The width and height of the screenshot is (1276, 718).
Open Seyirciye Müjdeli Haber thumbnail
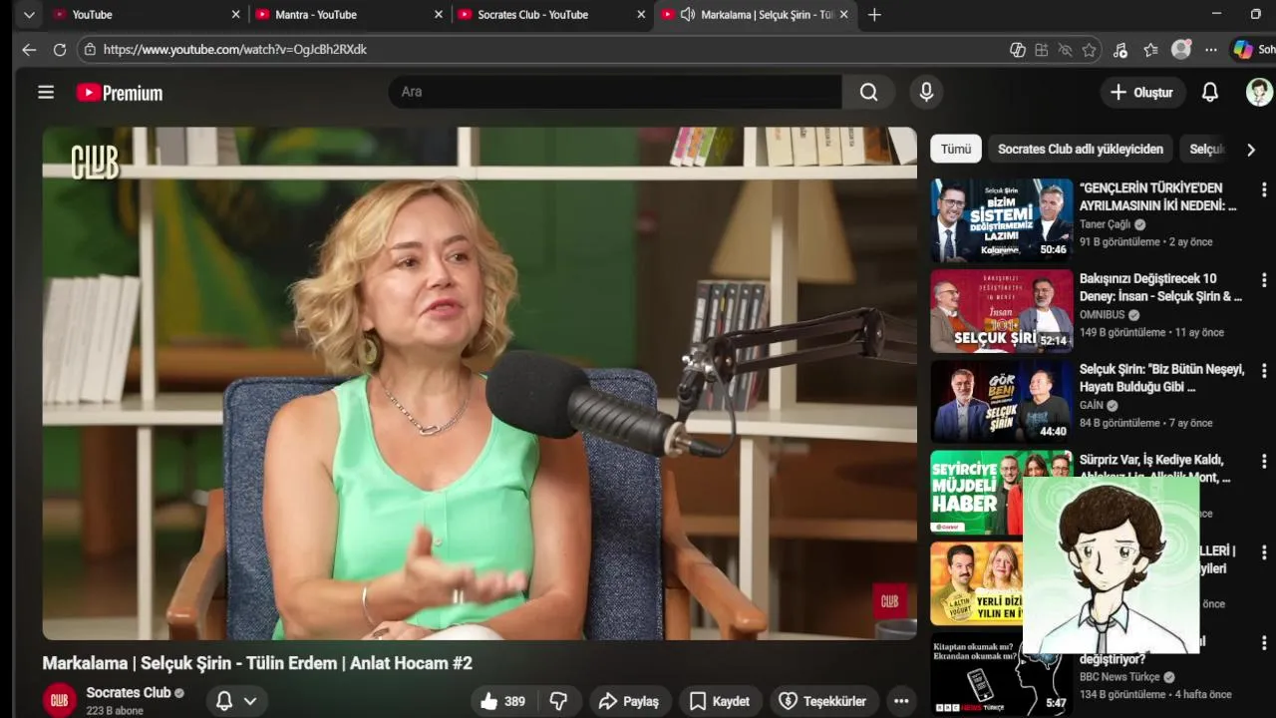coord(978,492)
